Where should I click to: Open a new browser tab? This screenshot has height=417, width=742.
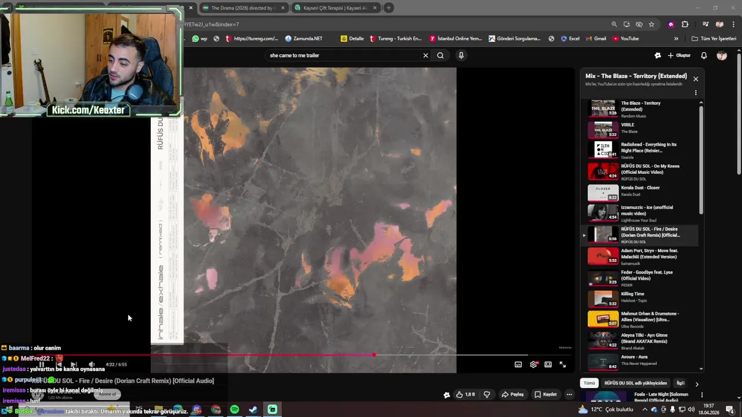click(389, 8)
